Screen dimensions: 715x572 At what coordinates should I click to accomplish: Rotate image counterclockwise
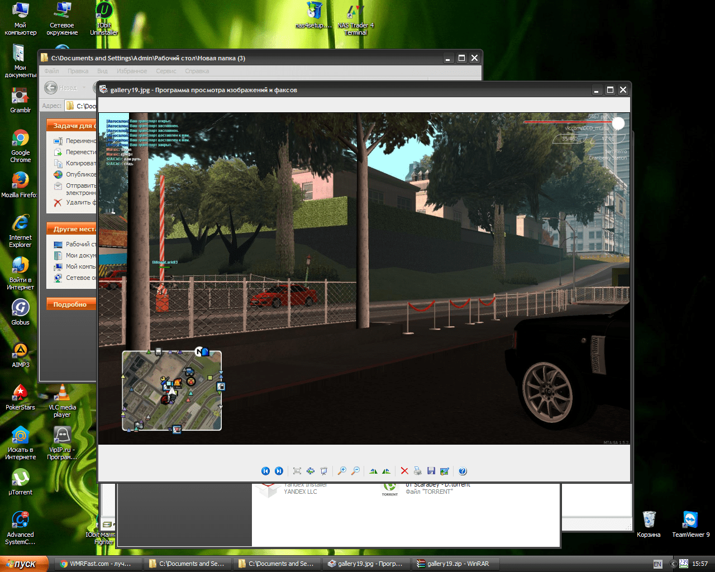[386, 471]
